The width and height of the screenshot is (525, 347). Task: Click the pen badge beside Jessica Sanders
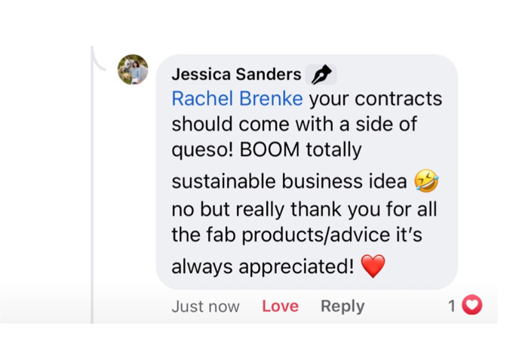(x=322, y=74)
